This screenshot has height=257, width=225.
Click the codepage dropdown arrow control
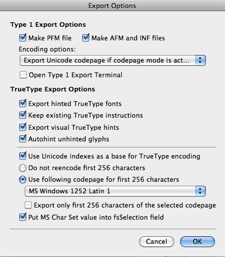click(x=200, y=191)
